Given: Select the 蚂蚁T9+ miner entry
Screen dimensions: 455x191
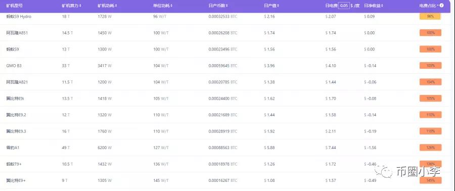Looking at the screenshot, I should click(x=14, y=164).
